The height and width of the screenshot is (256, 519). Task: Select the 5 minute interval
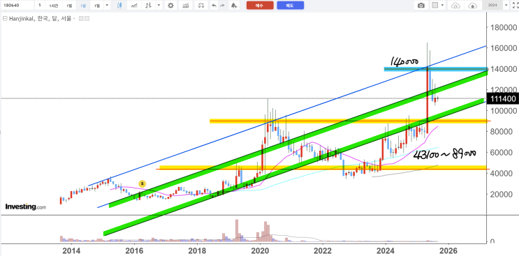pyautogui.click(x=39, y=6)
